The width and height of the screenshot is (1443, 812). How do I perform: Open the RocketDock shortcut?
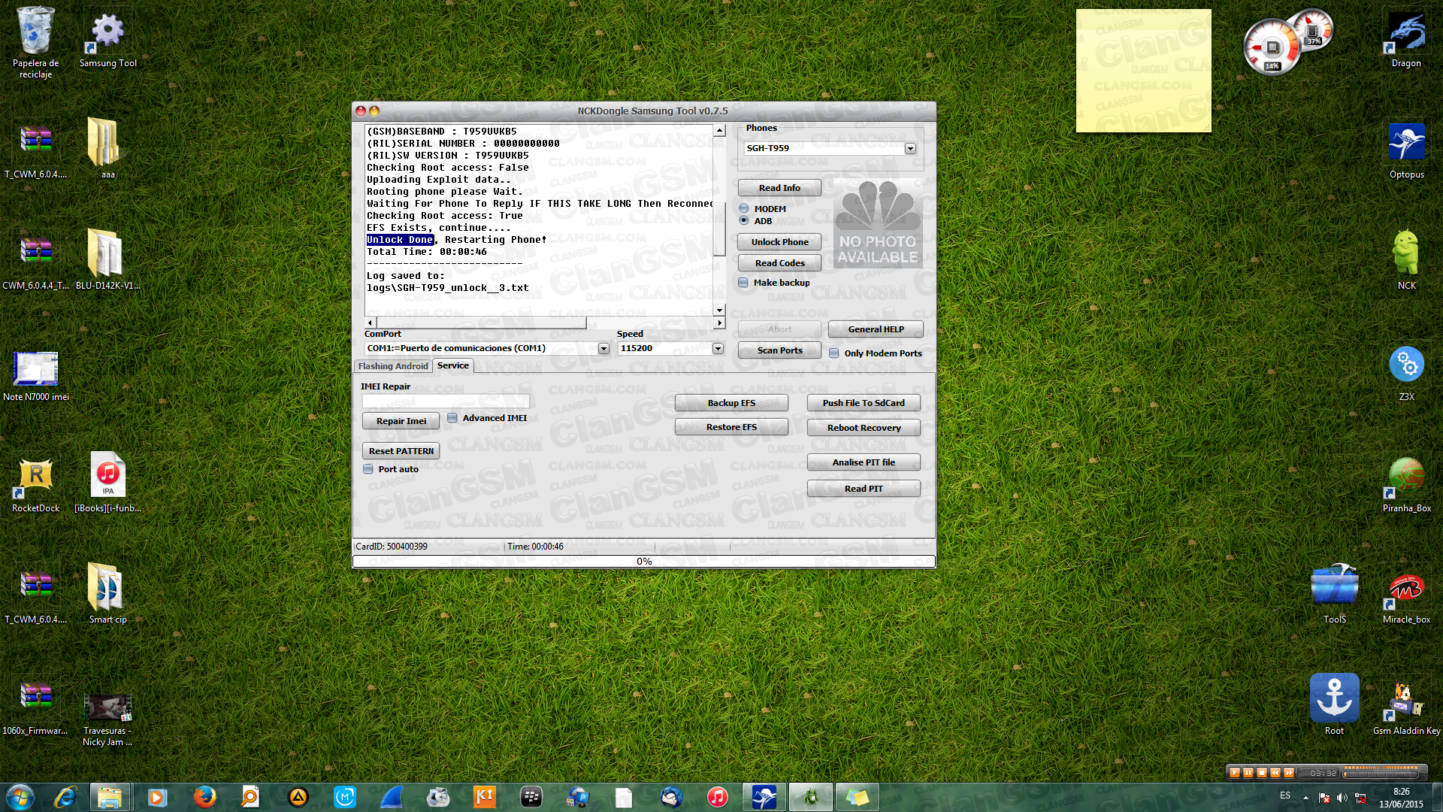35,485
